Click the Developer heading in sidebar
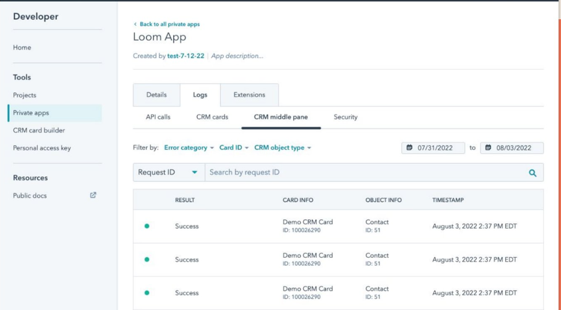Screen dimensions: 561x310 [x=35, y=16]
